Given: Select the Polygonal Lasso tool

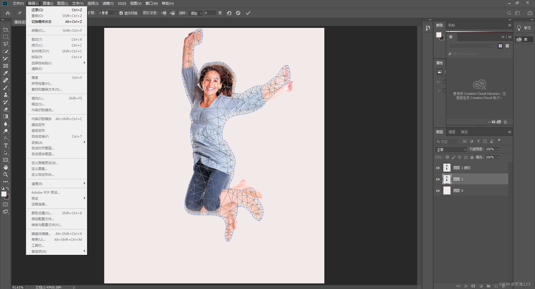Looking at the screenshot, I should point(6,44).
